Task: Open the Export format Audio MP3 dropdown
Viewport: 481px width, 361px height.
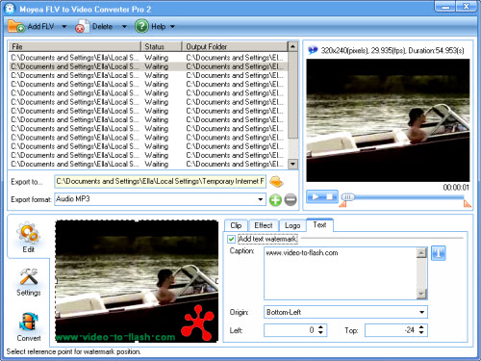Action: pyautogui.click(x=261, y=199)
